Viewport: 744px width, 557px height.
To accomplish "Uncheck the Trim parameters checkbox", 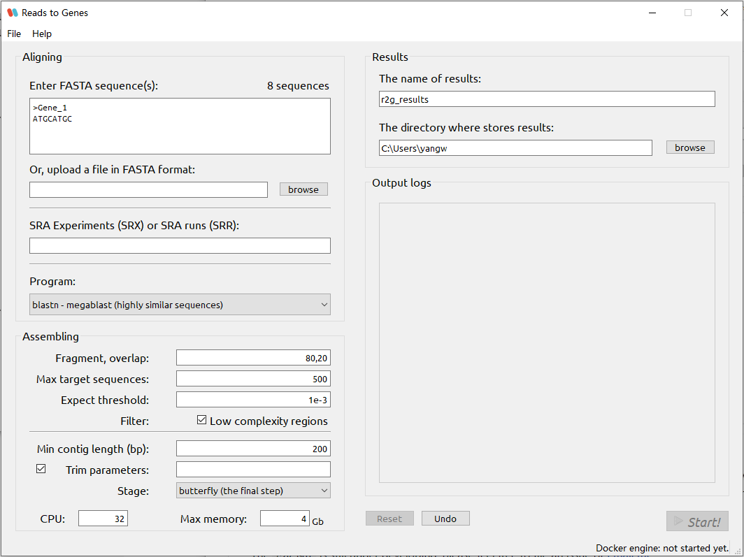I will pos(41,468).
